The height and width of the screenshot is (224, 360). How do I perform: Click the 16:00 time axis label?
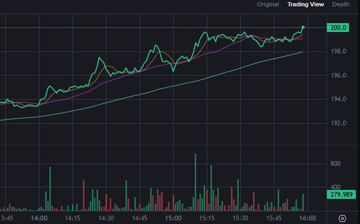308,218
